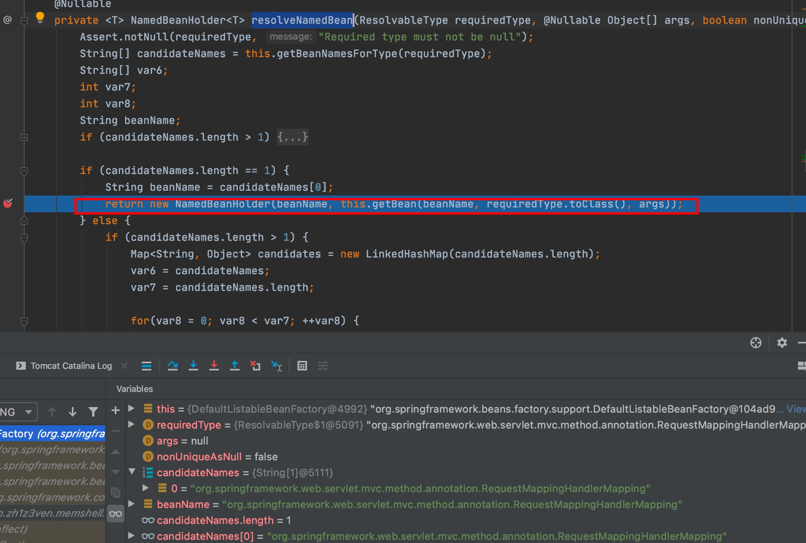This screenshot has width=806, height=543.
Task: Click the Move Watch Down triangle icon
Action: point(116,472)
